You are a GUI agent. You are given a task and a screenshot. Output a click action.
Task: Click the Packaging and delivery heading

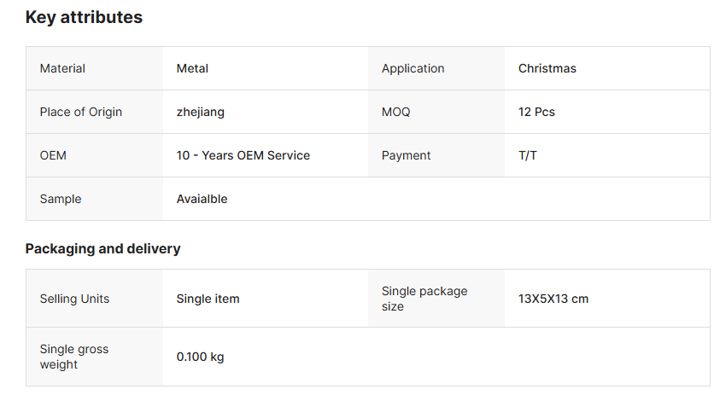tap(102, 248)
